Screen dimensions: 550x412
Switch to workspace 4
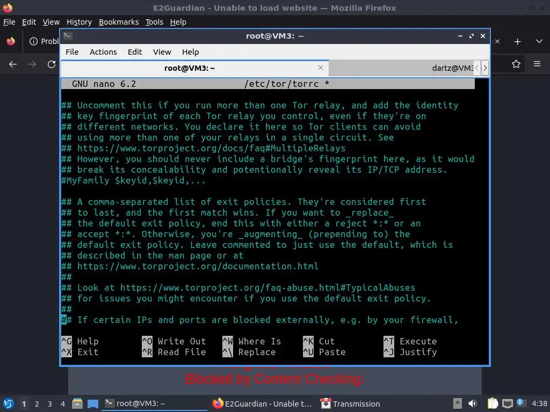(63, 404)
